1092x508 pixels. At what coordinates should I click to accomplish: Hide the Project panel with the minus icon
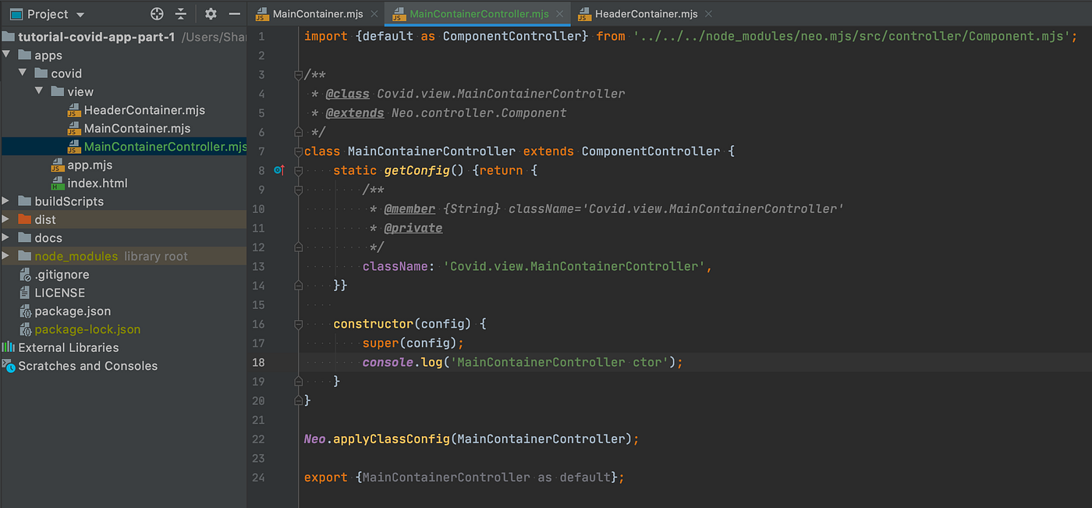click(x=234, y=13)
